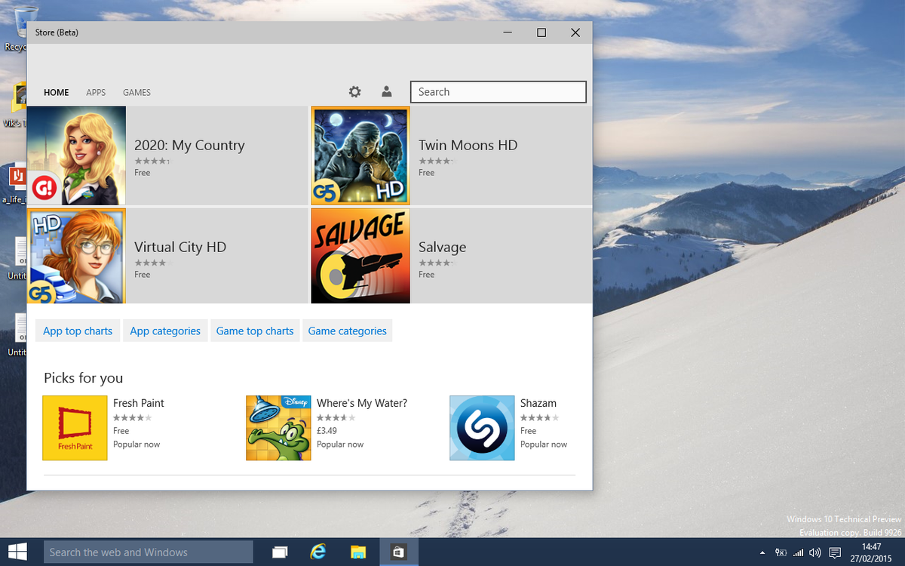Switch to the APPS tab

(x=96, y=92)
